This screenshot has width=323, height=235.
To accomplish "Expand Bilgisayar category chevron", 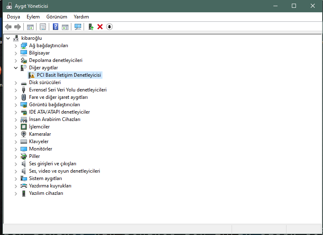I will pyautogui.click(x=16, y=53).
